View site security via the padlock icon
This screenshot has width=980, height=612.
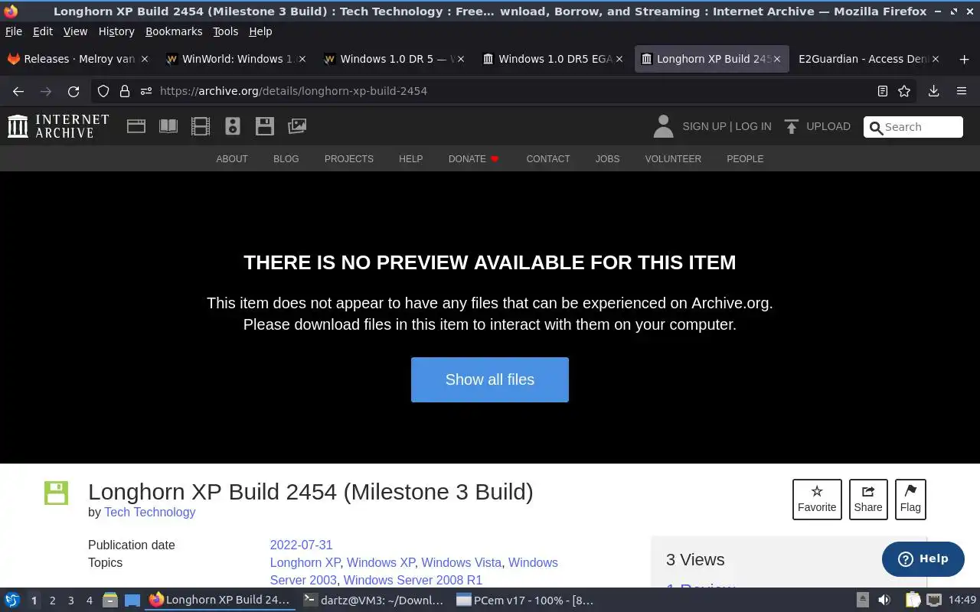pos(124,91)
